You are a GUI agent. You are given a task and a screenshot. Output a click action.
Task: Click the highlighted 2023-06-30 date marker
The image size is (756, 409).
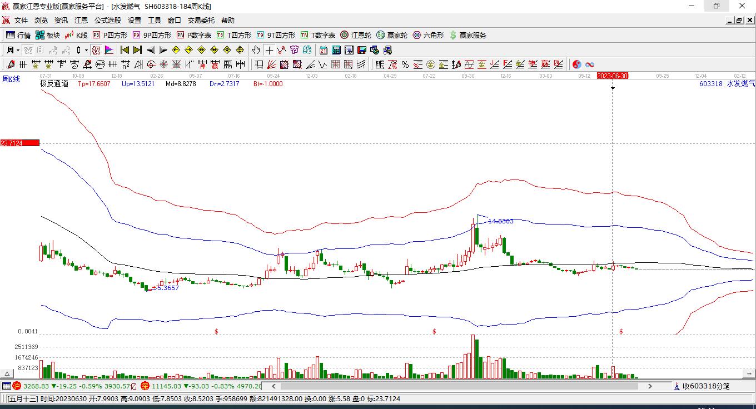[612, 76]
